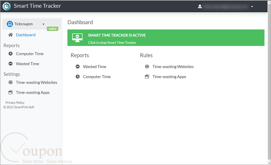Open Time-wasting Websites under Rules

coord(173,67)
